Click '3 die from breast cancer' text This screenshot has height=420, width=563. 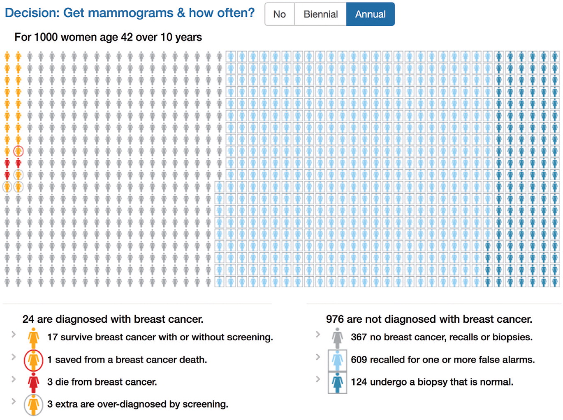[x=102, y=382]
